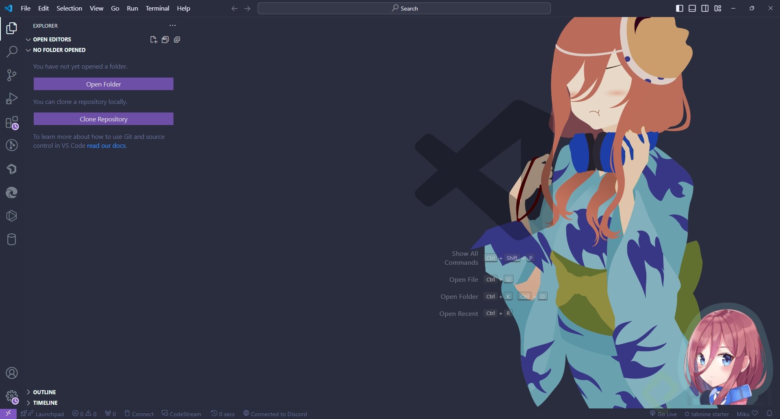Follow the read our docs link
This screenshot has height=419, width=780.
point(107,145)
